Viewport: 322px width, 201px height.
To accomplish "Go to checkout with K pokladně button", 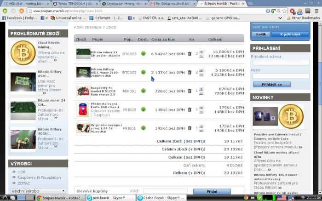I will coord(290,34).
